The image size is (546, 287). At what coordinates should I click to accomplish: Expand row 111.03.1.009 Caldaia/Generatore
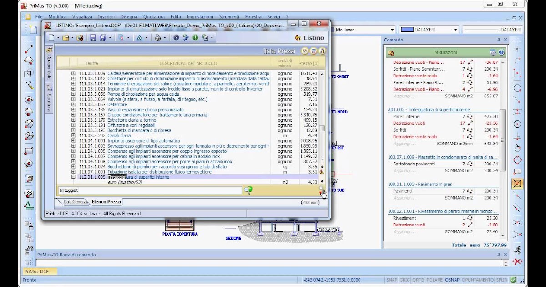click(73, 73)
